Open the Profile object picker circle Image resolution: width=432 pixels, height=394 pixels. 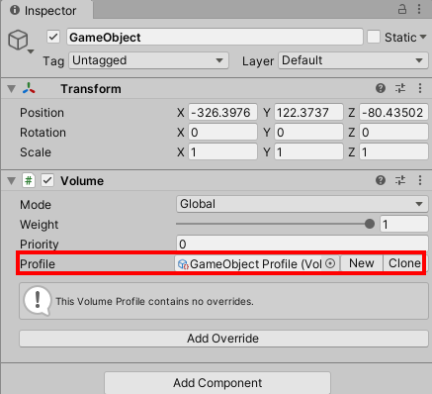(330, 263)
